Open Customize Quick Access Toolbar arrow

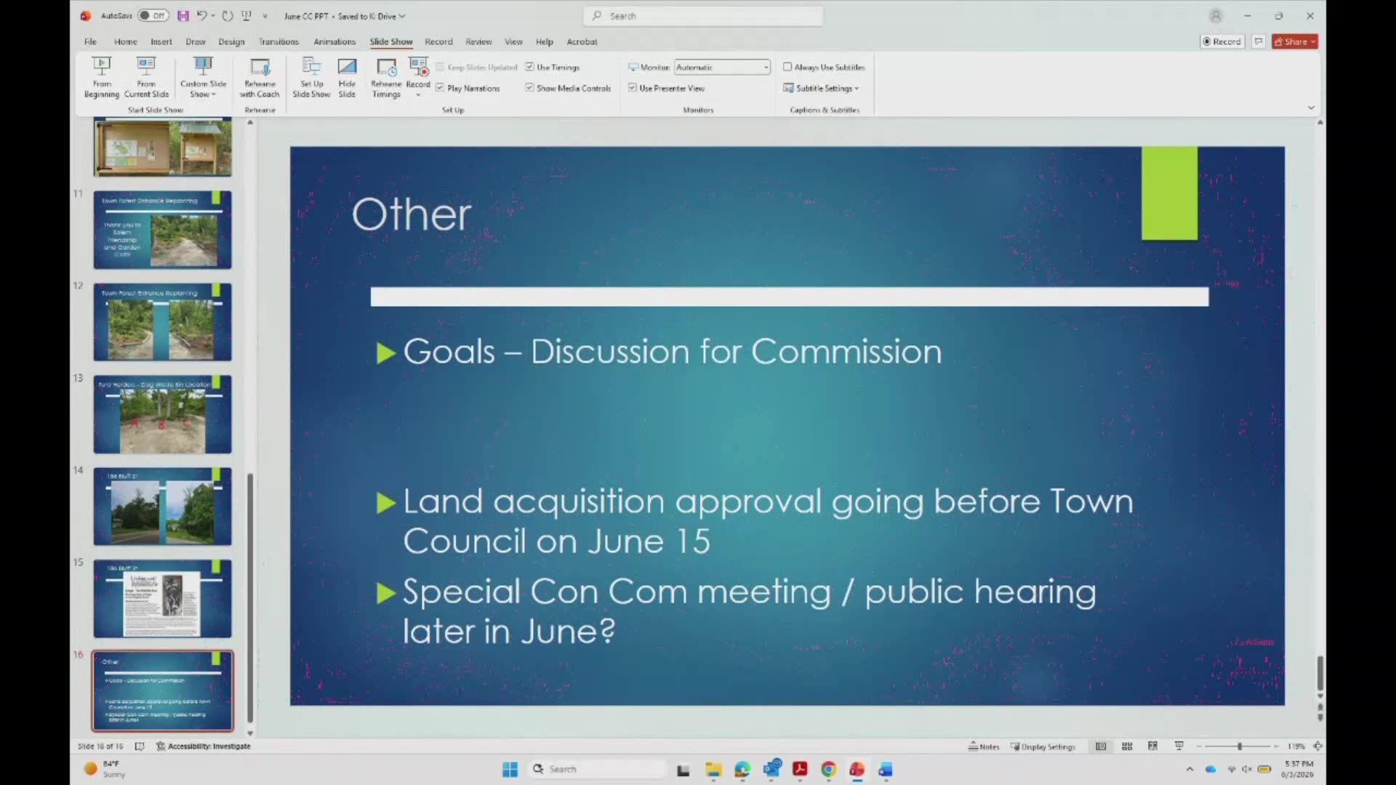click(x=265, y=16)
